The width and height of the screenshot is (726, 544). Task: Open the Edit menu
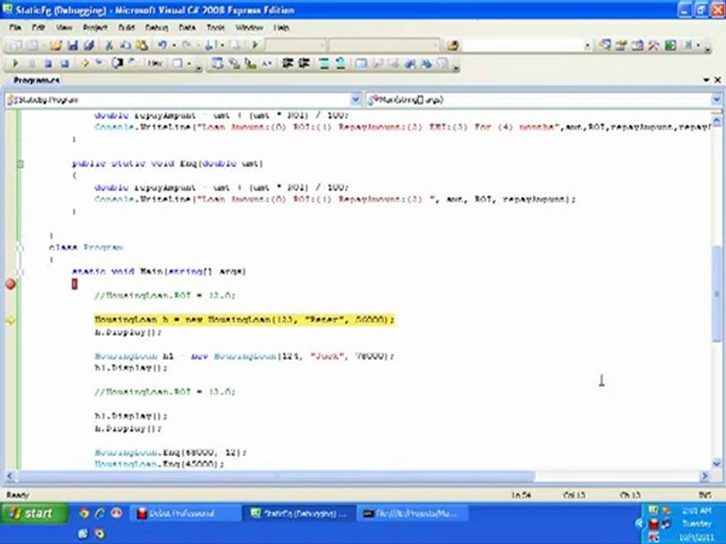(x=38, y=28)
